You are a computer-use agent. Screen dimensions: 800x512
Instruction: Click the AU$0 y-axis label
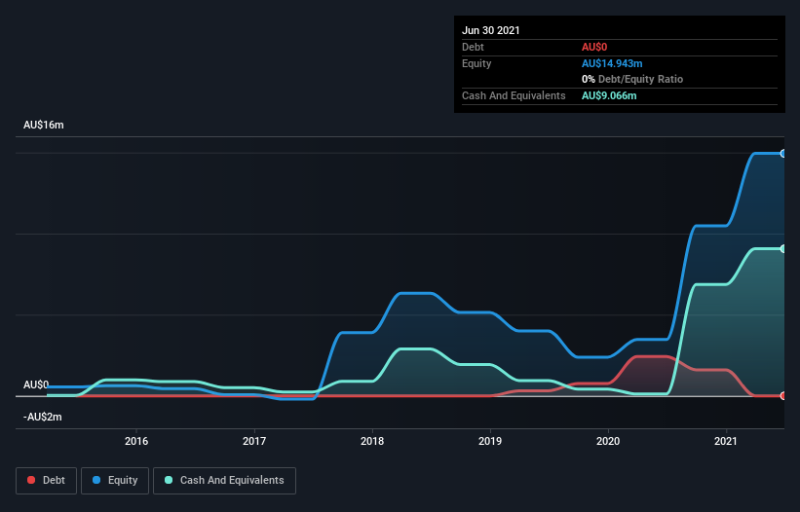[x=36, y=384]
